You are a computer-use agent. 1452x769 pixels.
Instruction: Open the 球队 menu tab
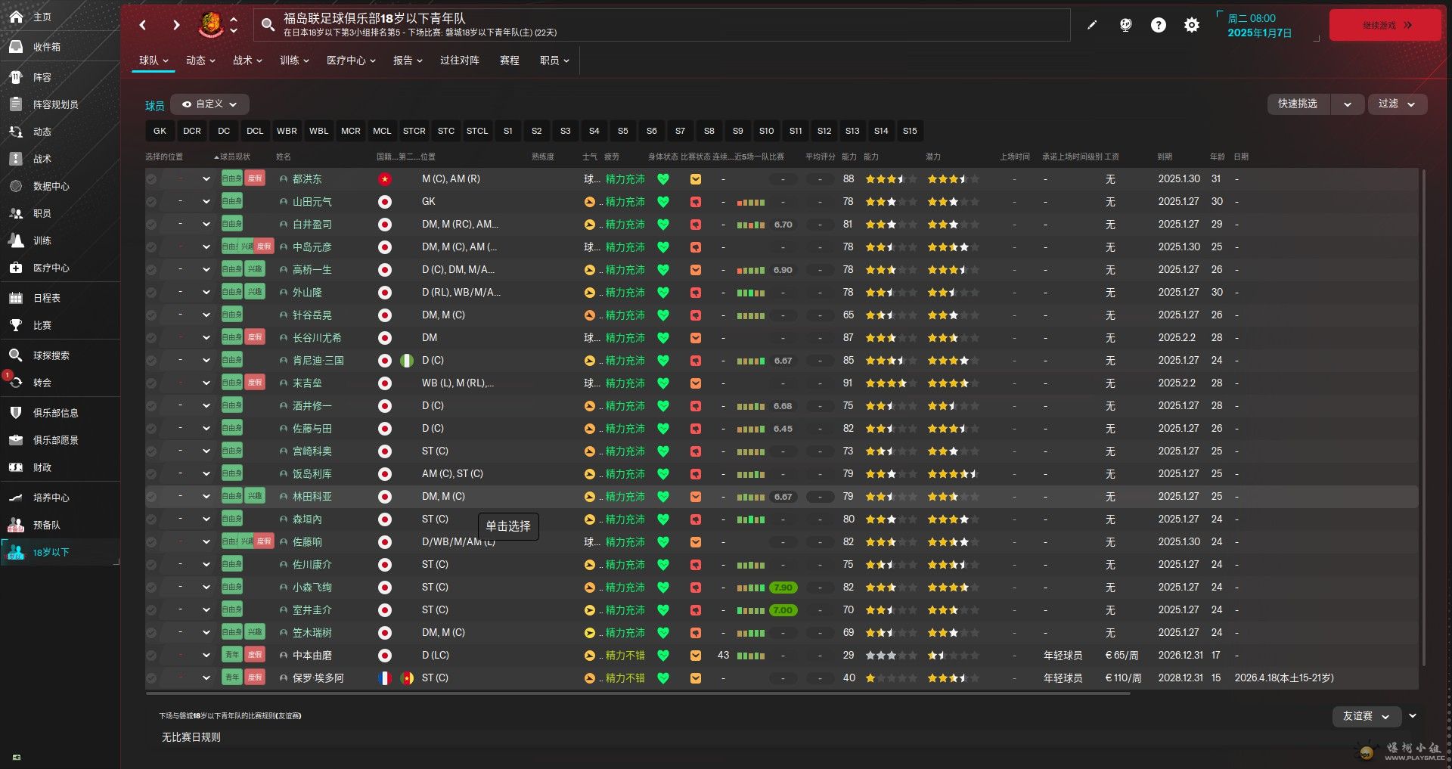click(x=154, y=60)
